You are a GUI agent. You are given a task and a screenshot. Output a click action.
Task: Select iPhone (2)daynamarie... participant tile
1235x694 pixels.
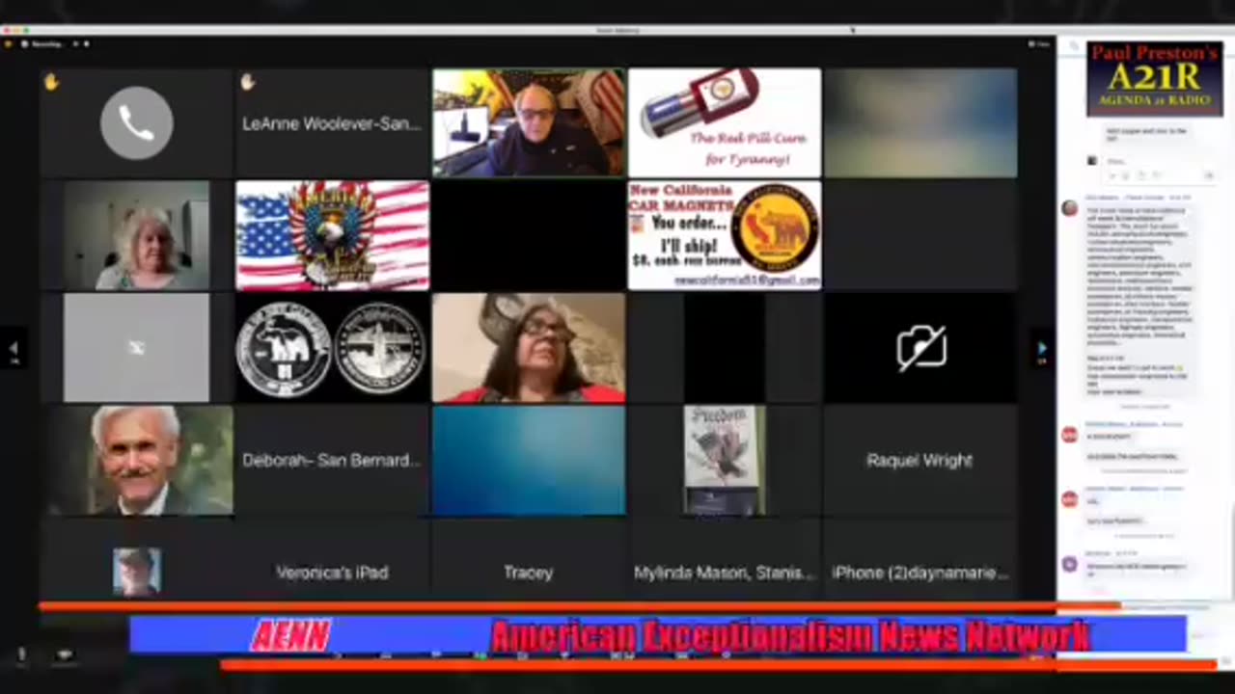pos(920,572)
